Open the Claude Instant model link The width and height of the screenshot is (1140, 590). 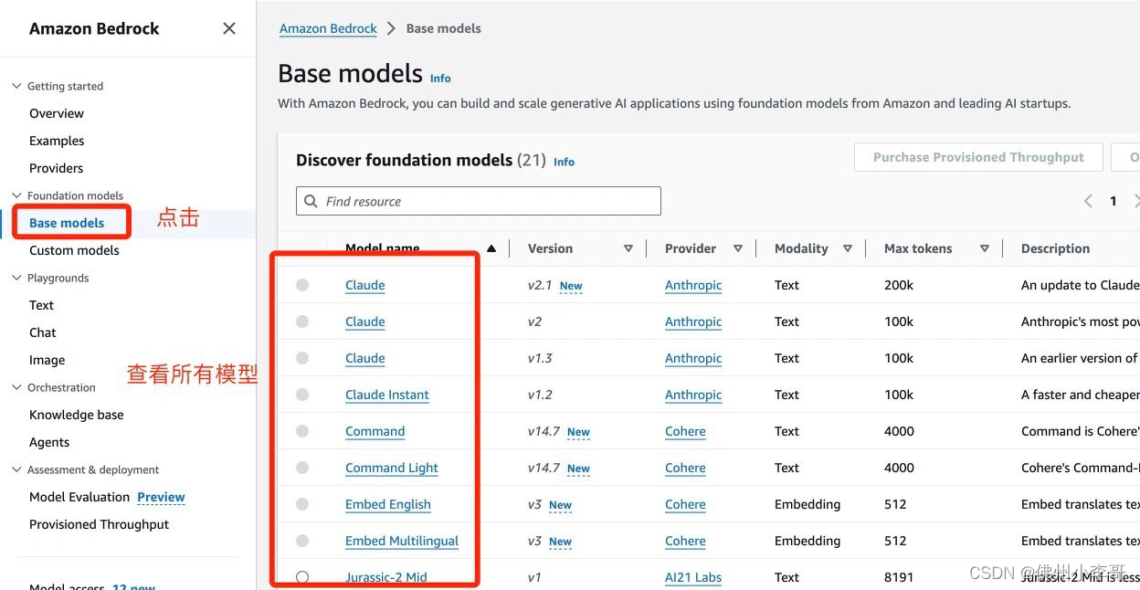(x=387, y=395)
